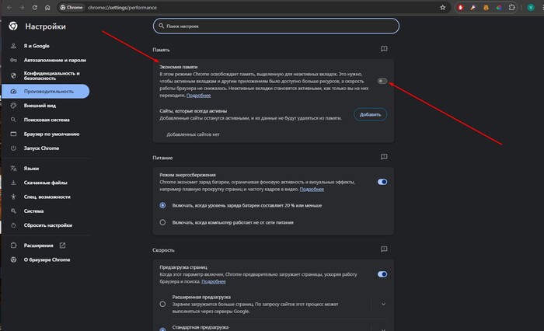Open Автозаполнение и пароли settings

45,60
